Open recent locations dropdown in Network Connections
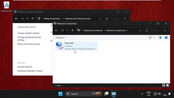Image resolution: width=174 pixels, height=98 pixels. 67,30
